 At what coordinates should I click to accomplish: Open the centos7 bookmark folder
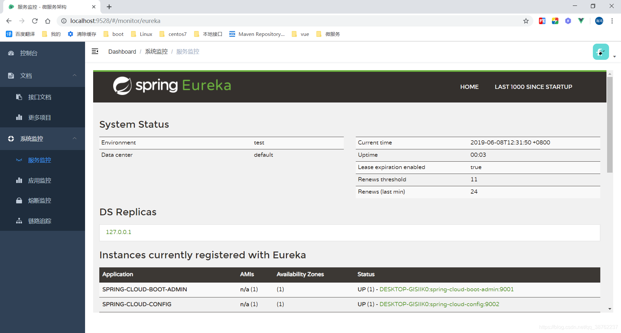[x=173, y=34]
